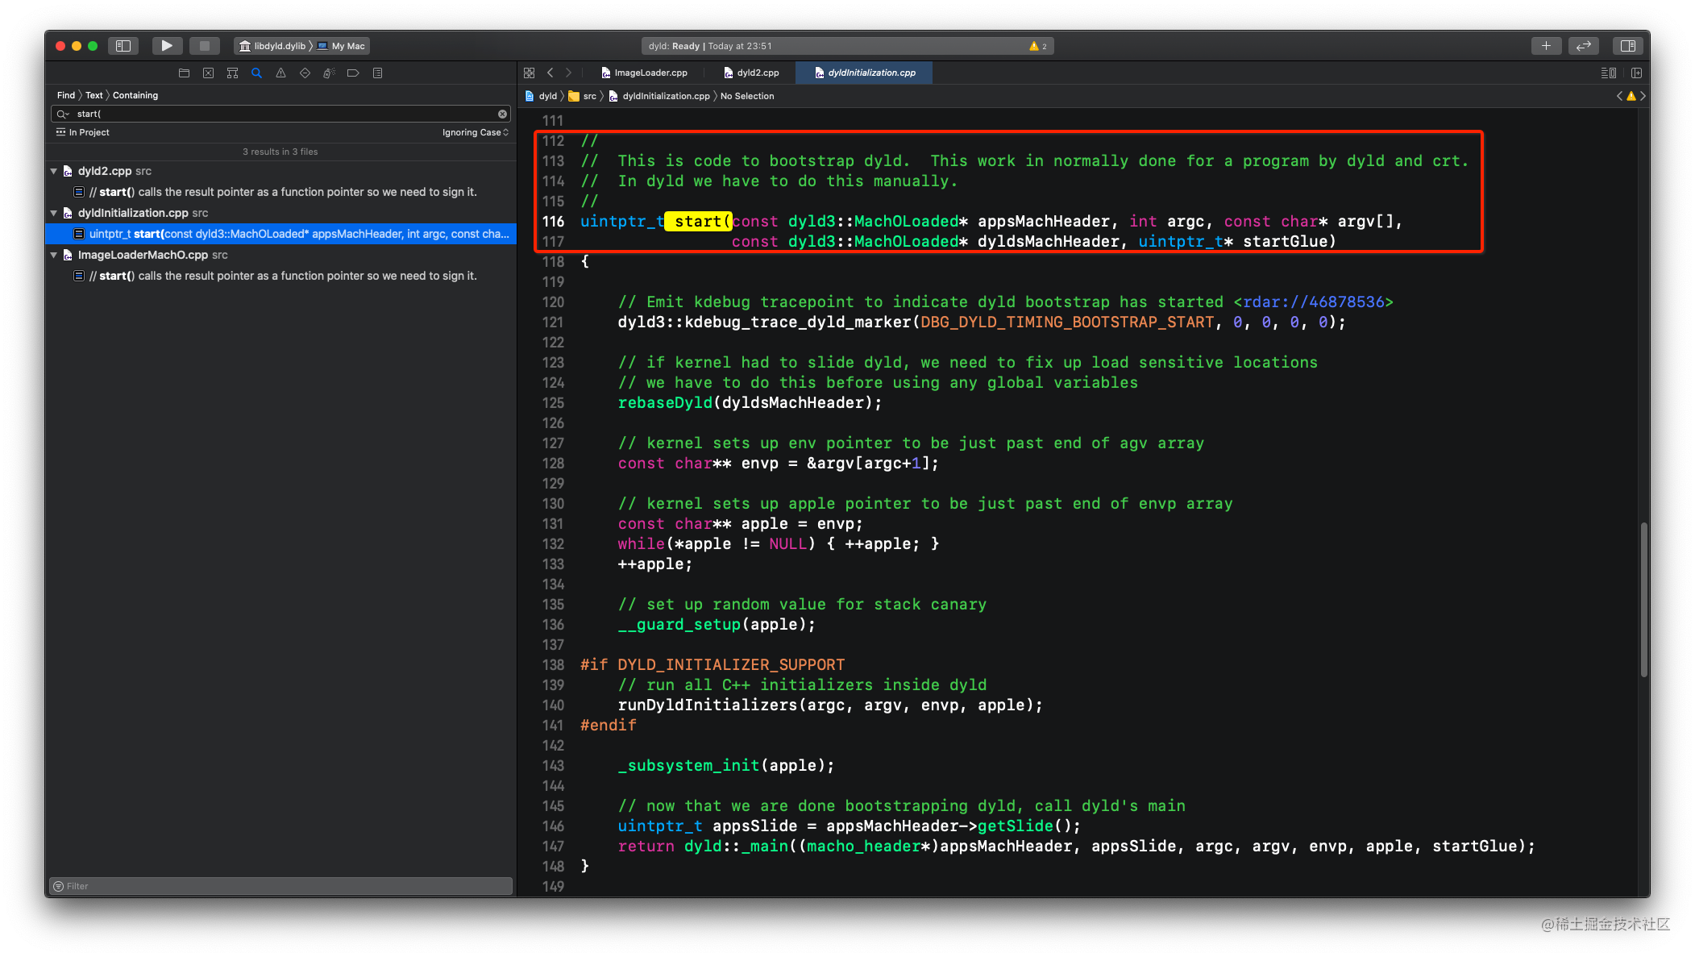Add an editor on the right
1695x957 pixels.
(x=1636, y=73)
